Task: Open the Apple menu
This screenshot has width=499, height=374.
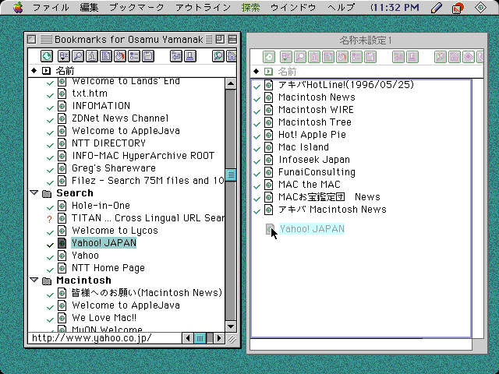Action: coord(18,7)
